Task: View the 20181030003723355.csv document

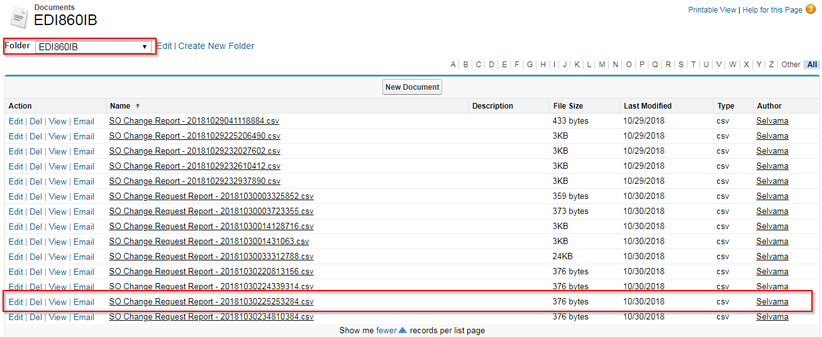Action: pyautogui.click(x=58, y=211)
